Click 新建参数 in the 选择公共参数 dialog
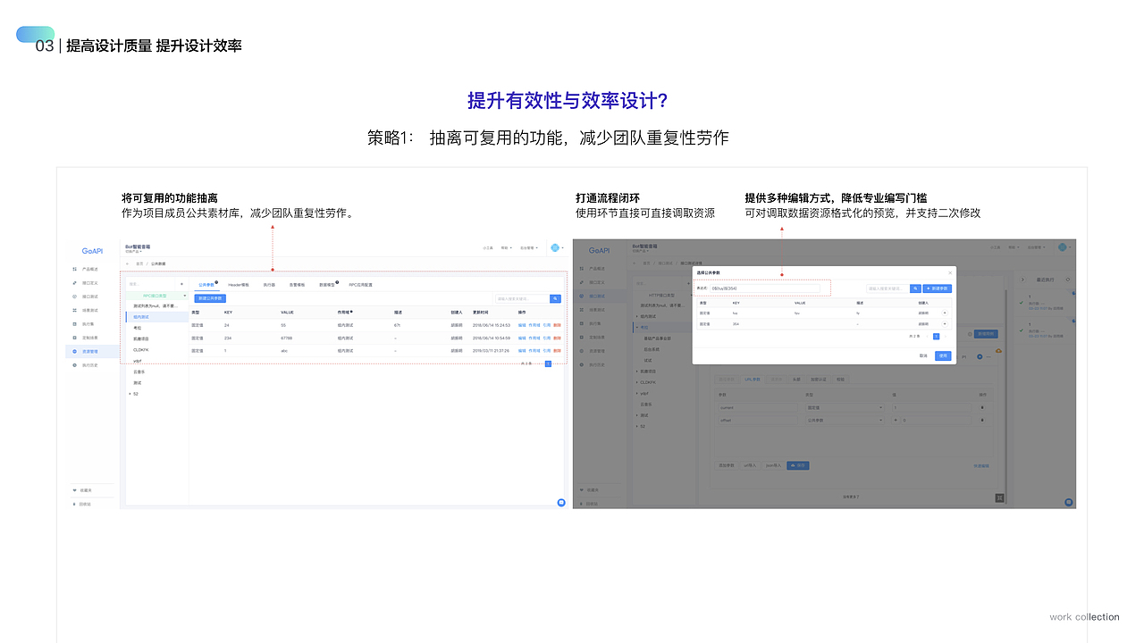 coord(938,288)
